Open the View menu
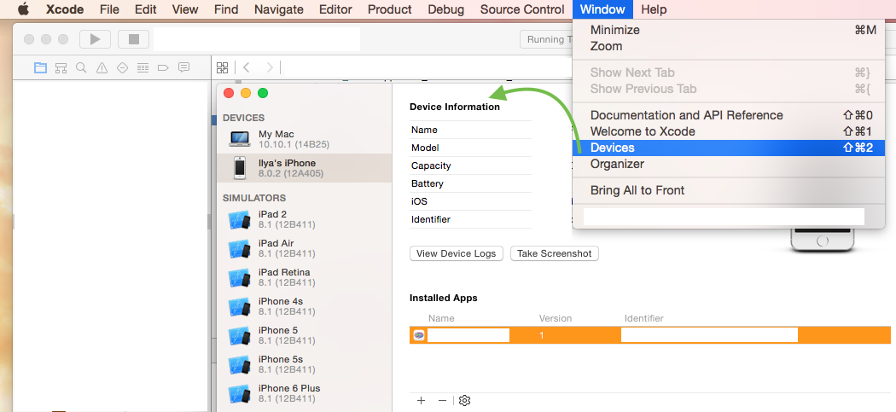The image size is (896, 412). point(185,9)
